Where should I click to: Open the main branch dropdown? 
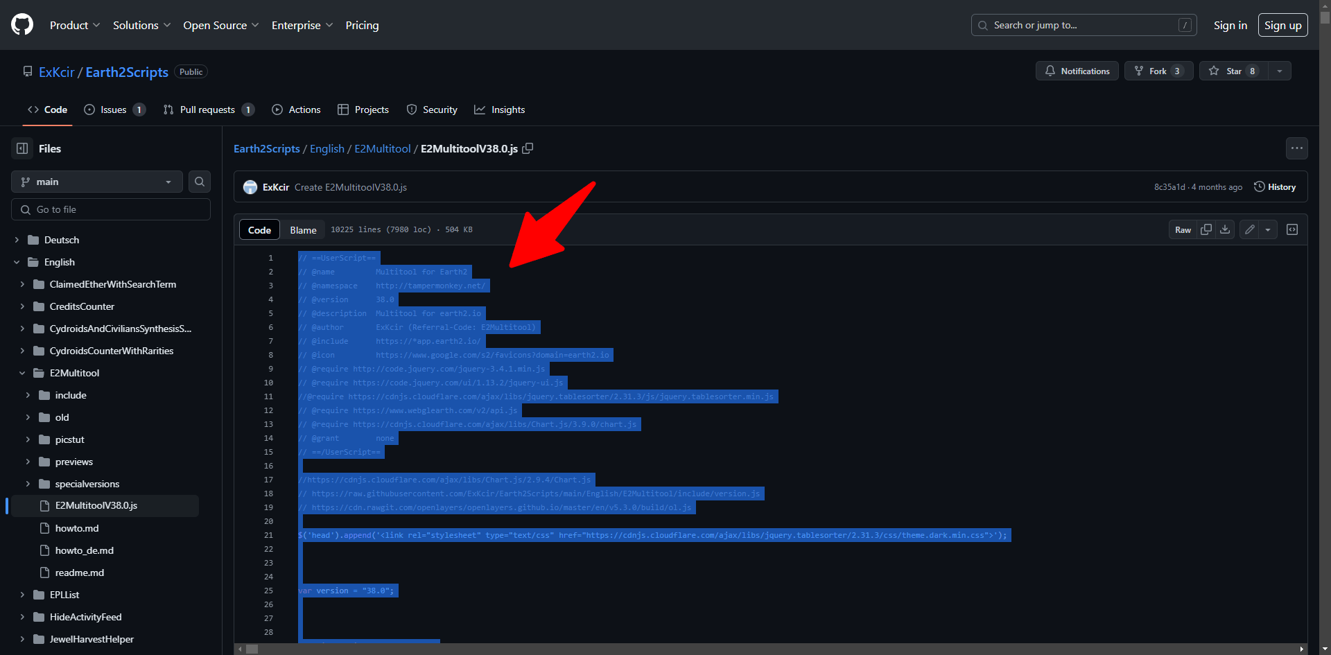click(96, 182)
